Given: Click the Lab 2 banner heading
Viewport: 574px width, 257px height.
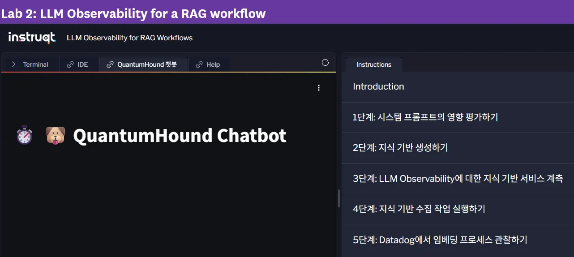Looking at the screenshot, I should click(x=133, y=13).
